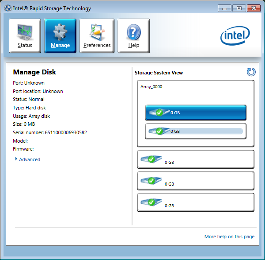The image size is (265, 260).
Task: Click the disk icon on the highlighted array disk
Action: coord(159,113)
